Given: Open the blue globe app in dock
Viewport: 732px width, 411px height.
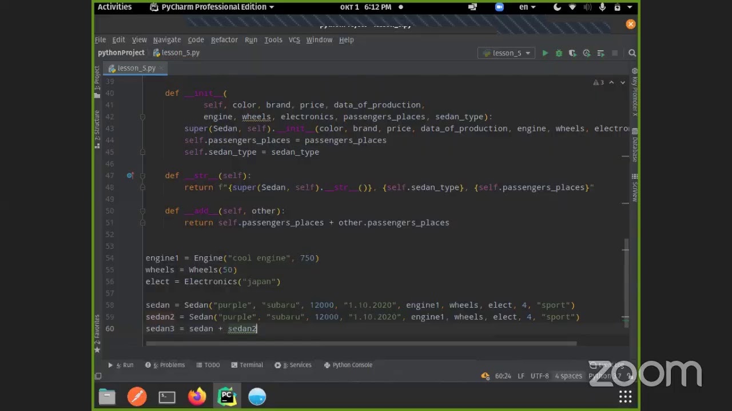Looking at the screenshot, I should pos(257,396).
